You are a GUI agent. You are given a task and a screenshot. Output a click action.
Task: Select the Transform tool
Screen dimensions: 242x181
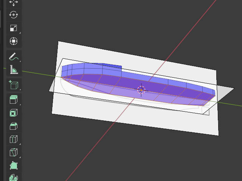[x=14, y=41]
